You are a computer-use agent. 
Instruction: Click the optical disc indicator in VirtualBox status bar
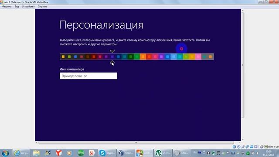(238, 147)
